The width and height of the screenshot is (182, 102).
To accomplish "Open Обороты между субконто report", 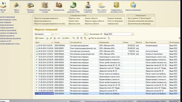I will click(94, 21).
